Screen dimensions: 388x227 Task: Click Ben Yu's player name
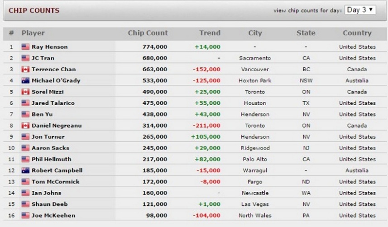pos(42,114)
